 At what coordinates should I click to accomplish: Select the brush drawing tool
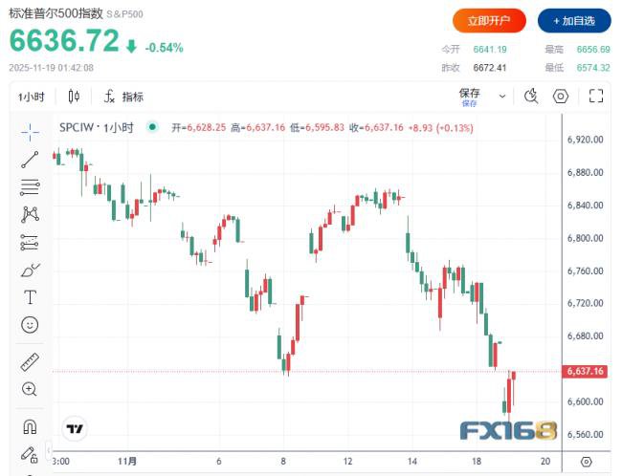[30, 270]
